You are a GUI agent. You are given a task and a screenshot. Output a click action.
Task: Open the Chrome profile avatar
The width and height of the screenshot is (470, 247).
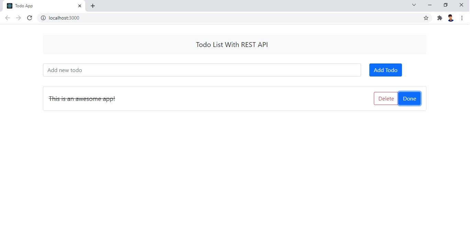(451, 18)
